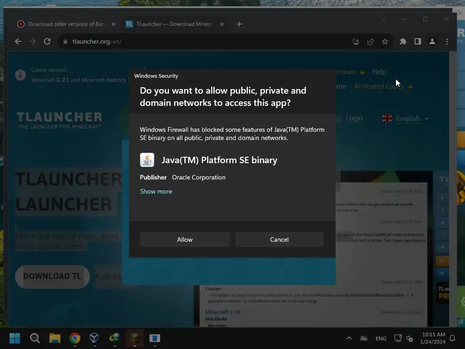Show hidden system tray icons
Viewport: 465px width, 349px height.
pyautogui.click(x=349, y=338)
